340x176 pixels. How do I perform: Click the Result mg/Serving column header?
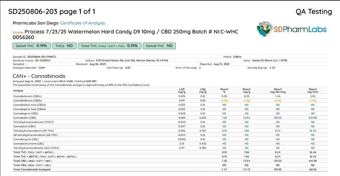coord(278,90)
